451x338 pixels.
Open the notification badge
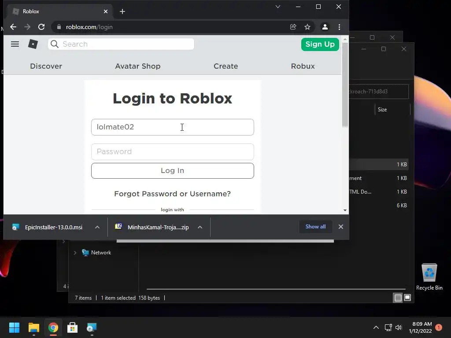click(439, 327)
